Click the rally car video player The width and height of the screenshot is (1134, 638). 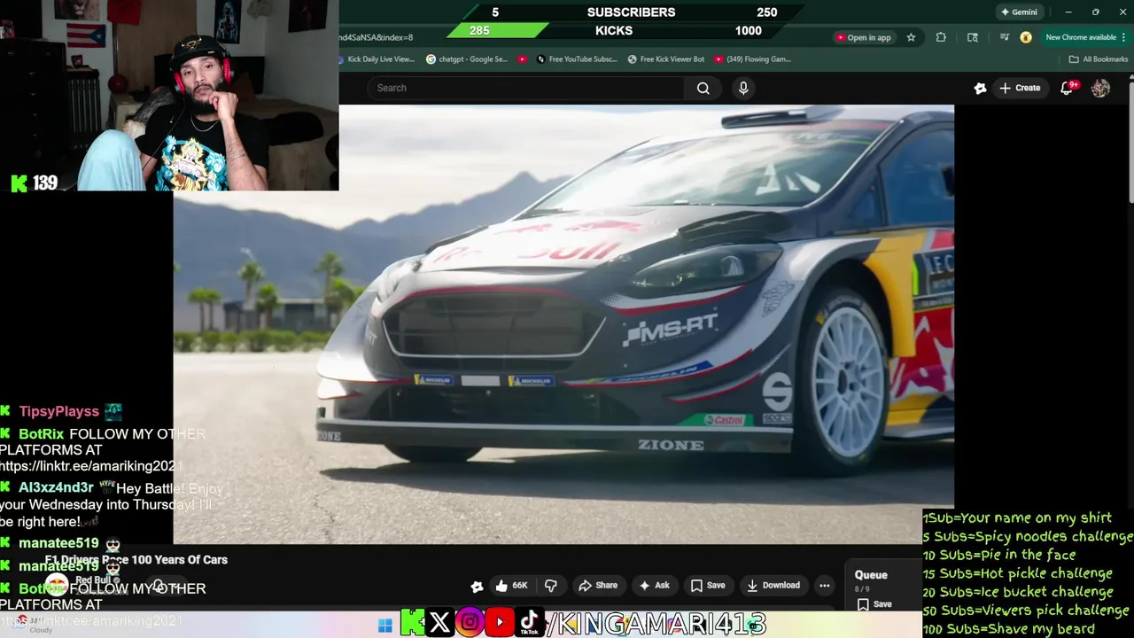coord(563,324)
